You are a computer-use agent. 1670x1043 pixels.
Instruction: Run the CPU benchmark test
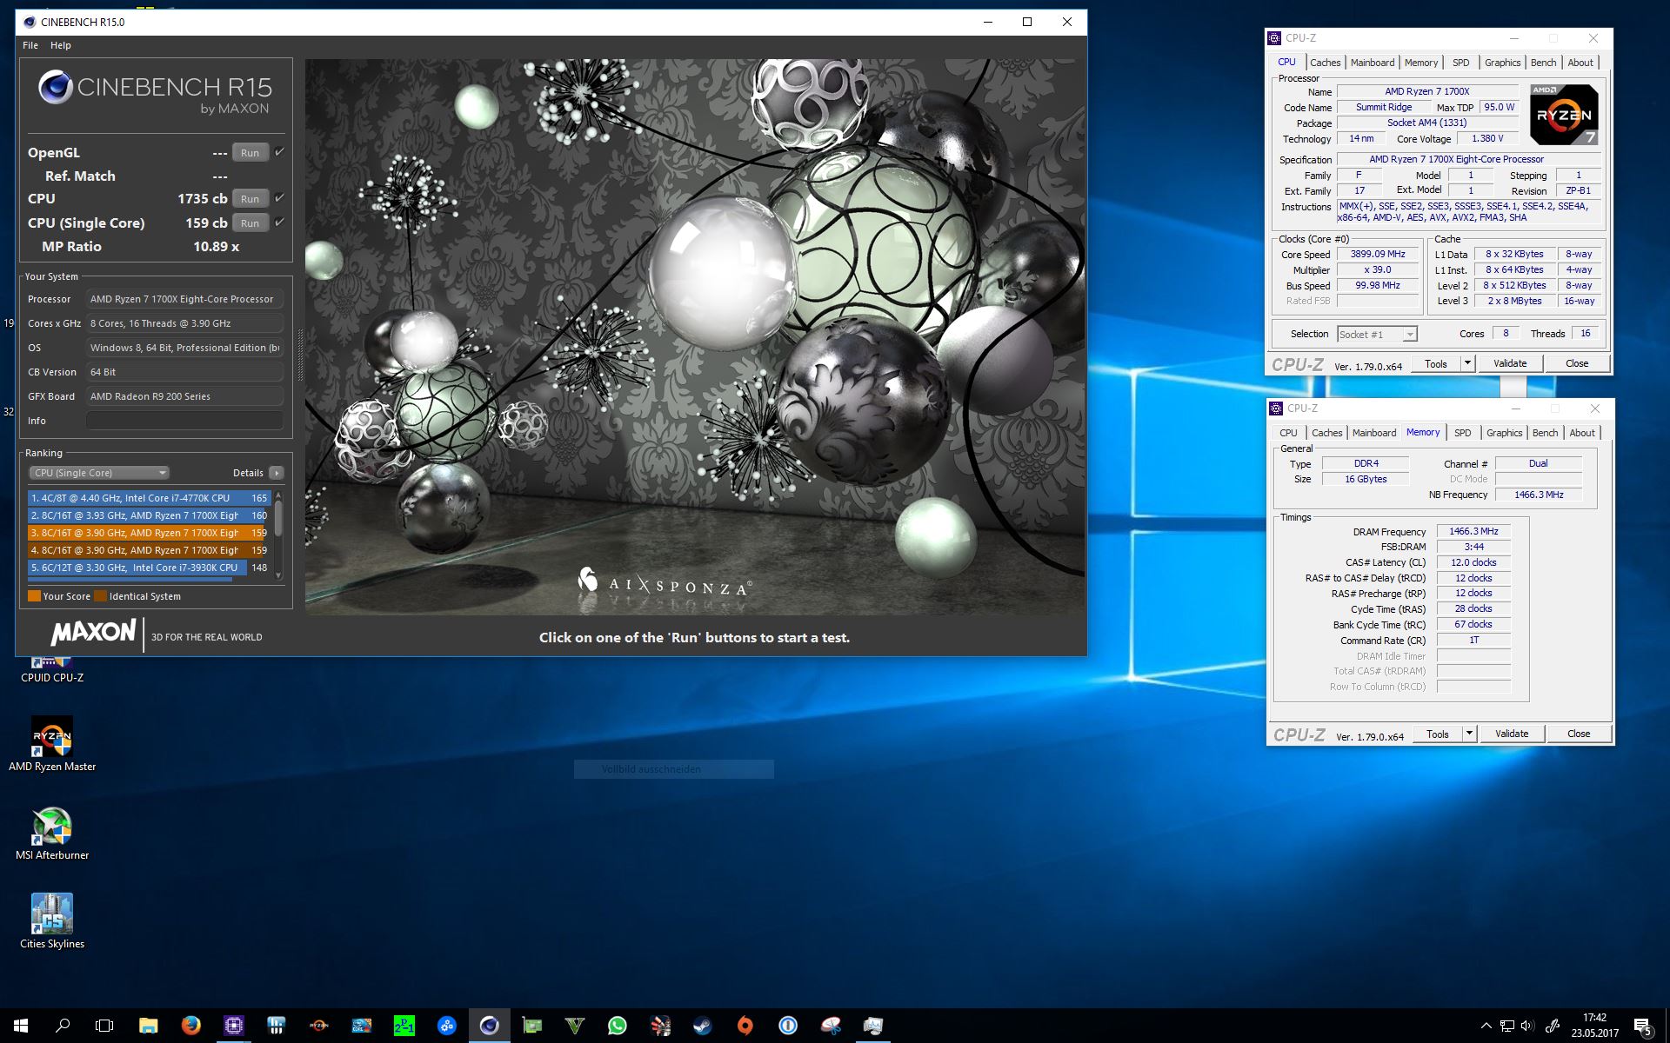point(250,199)
